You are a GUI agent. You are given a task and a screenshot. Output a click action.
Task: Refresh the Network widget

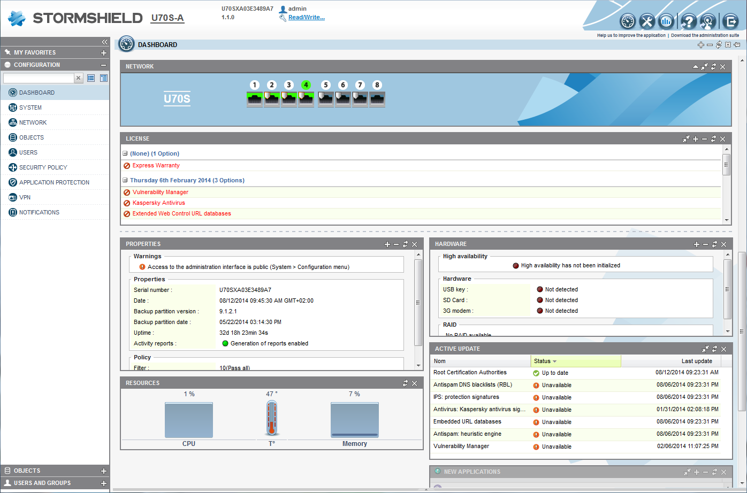714,67
